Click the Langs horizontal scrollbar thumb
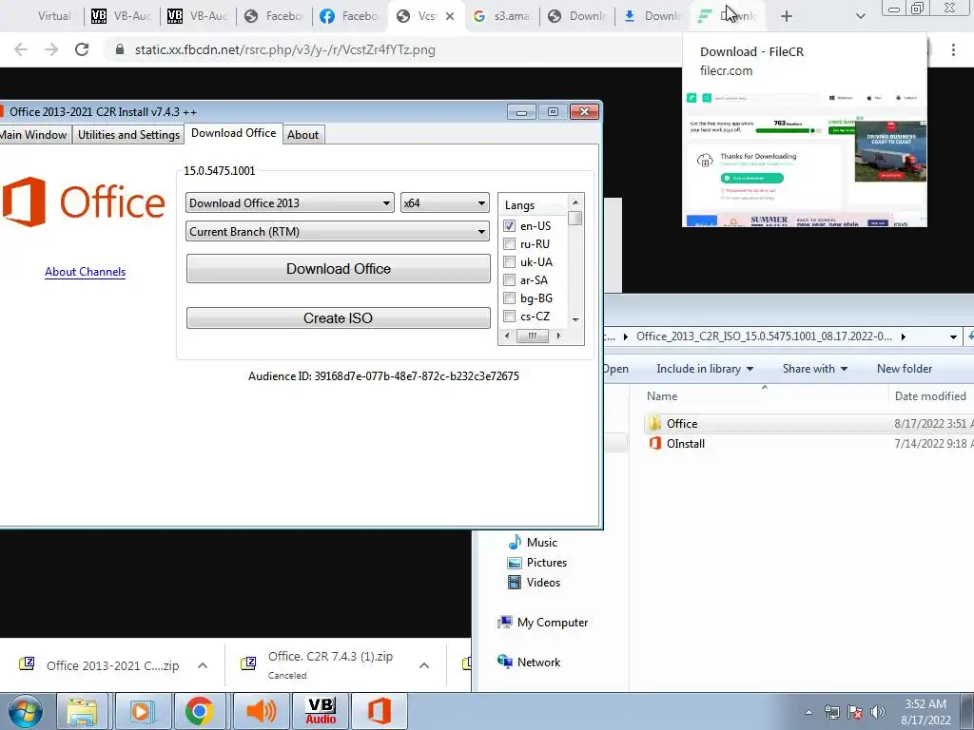The image size is (974, 730). [x=533, y=336]
